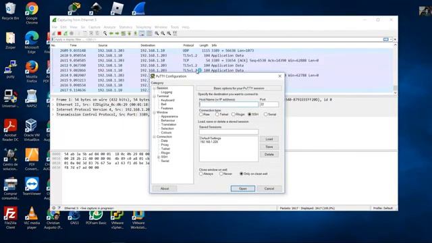The image size is (432, 243).
Task: Select Acrobat Reader DC desktop icon
Action: click(x=11, y=130)
